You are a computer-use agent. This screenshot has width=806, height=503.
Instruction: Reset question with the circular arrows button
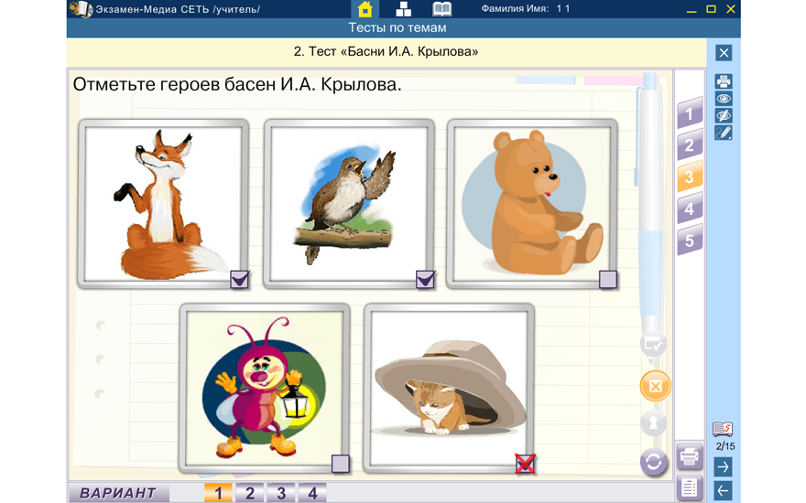tap(653, 462)
